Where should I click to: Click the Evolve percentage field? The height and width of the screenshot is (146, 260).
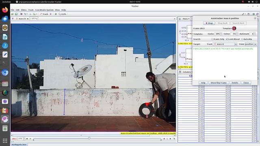tap(217, 34)
